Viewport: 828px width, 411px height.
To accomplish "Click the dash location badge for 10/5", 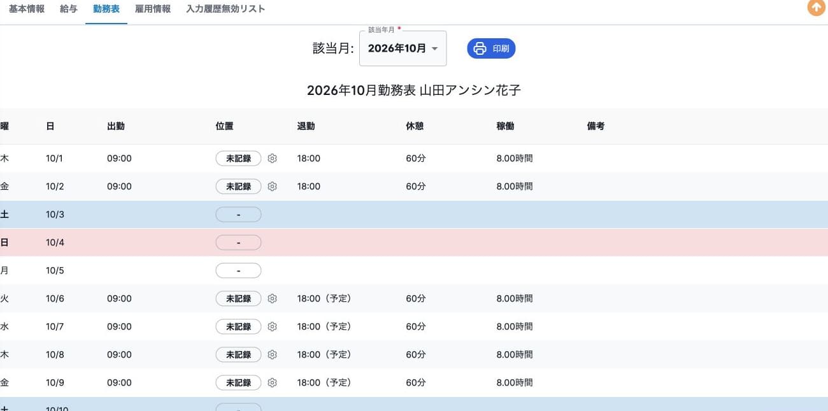I will pyautogui.click(x=239, y=271).
